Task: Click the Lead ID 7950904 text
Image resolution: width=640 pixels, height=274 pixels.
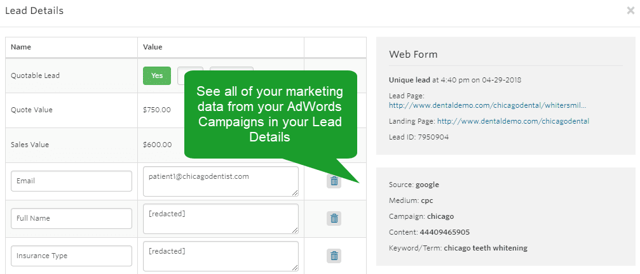Action: (419, 137)
